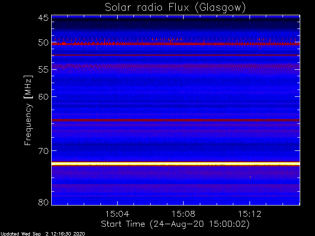Click the 70 frequency tick label
Image resolution: width=315 pixels, height=236 pixels.
click(43, 151)
